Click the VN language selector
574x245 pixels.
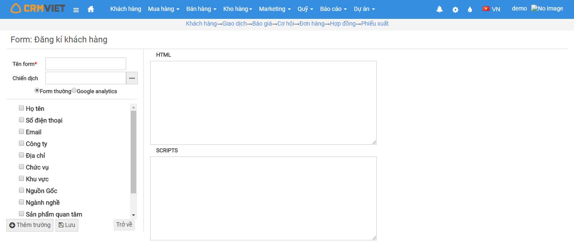click(496, 9)
